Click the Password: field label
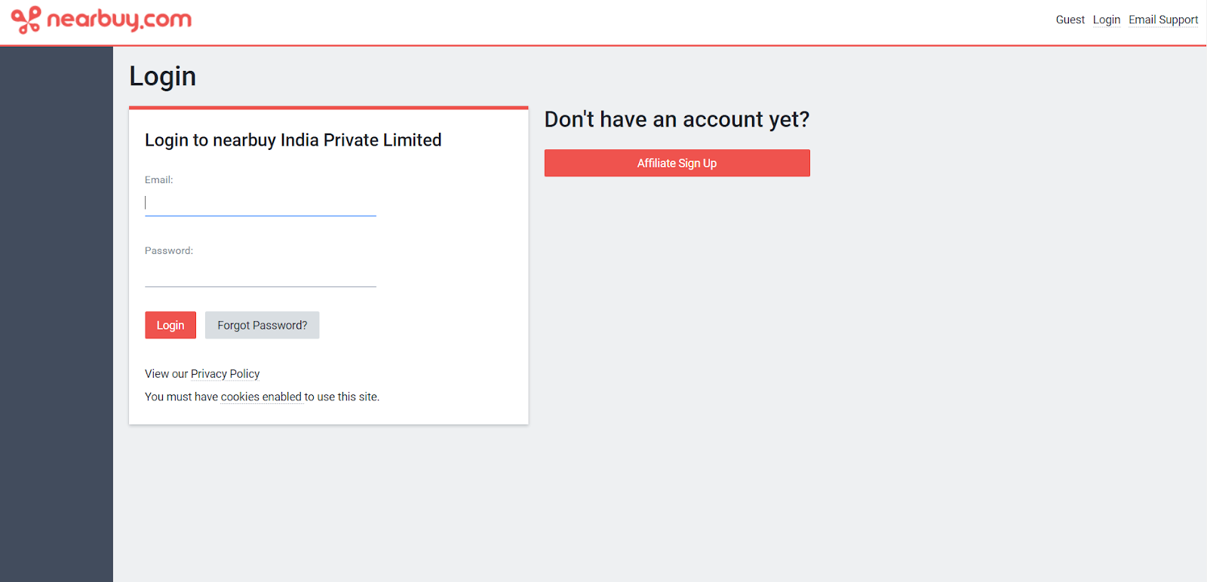Viewport: 1207px width, 582px height. click(x=169, y=251)
